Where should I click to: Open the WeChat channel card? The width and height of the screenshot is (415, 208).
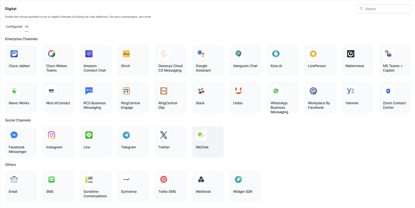tap(208, 142)
